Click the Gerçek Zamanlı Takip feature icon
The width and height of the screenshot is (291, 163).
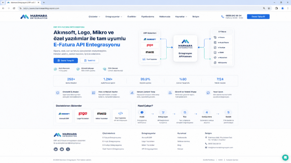click(x=132, y=93)
